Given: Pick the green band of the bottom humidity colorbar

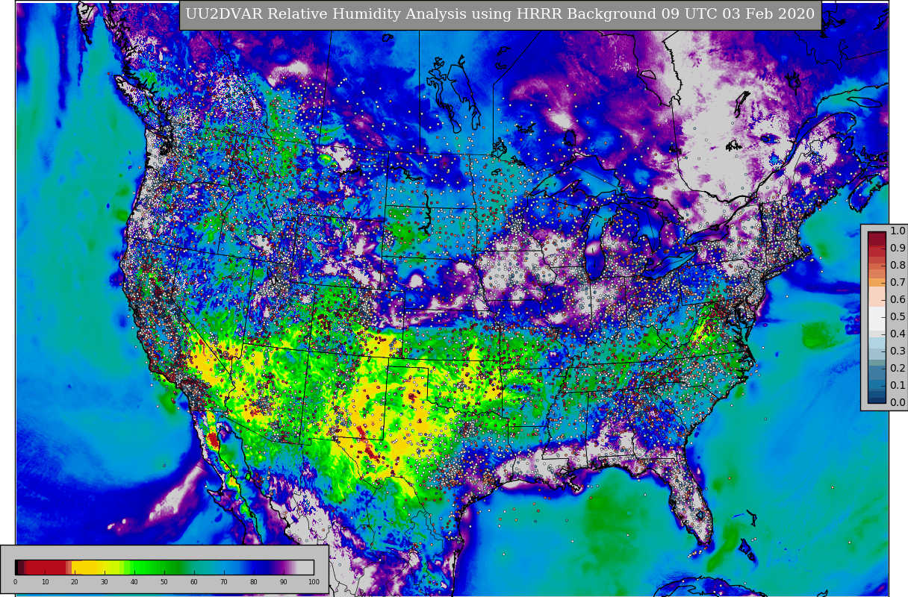Looking at the screenshot, I should pos(153,567).
